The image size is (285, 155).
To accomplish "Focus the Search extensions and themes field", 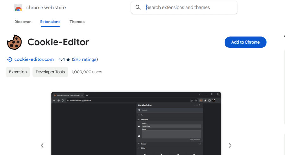I will (184, 8).
